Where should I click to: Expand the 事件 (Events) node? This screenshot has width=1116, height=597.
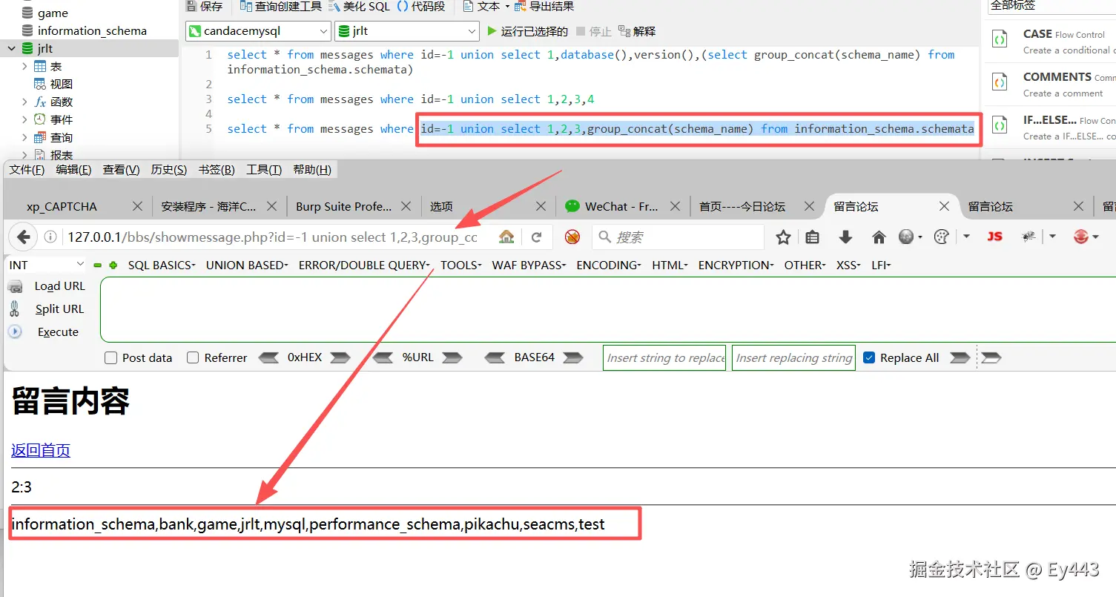pyautogui.click(x=24, y=119)
